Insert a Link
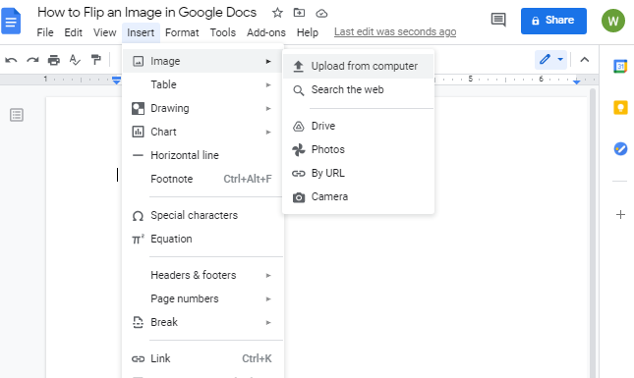The width and height of the screenshot is (634, 378). (x=202, y=358)
